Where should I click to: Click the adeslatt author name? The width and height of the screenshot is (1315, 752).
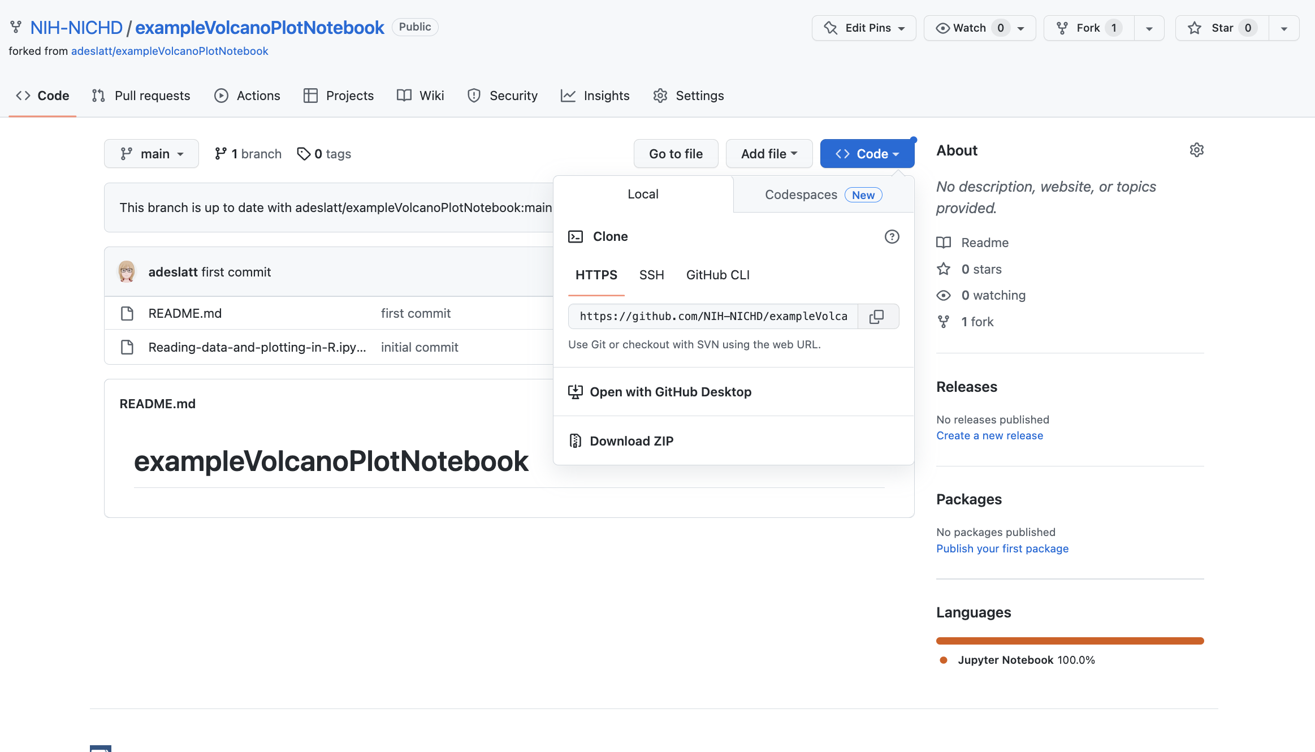173,272
